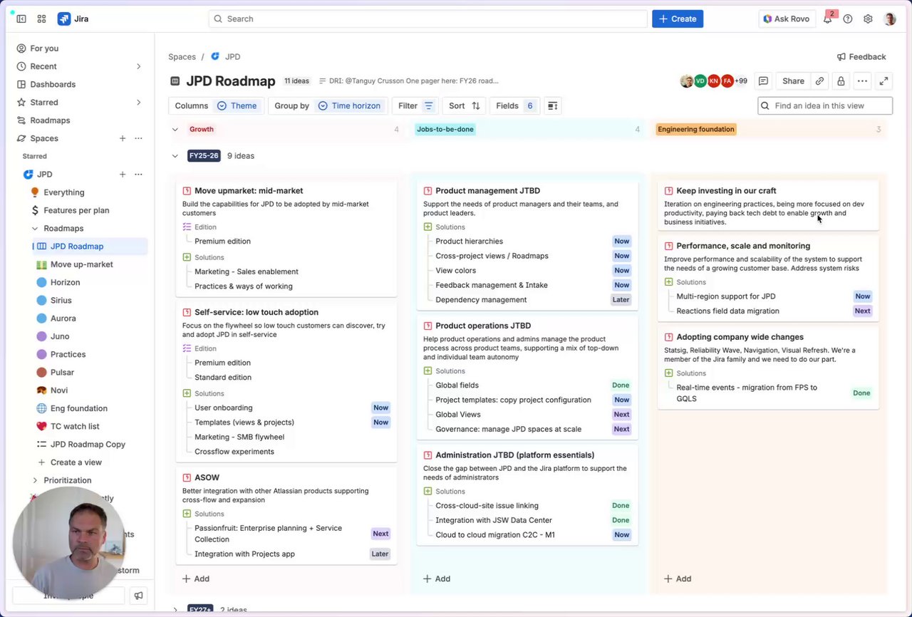Open the JPD Roadmap view in sidebar

pos(90,247)
